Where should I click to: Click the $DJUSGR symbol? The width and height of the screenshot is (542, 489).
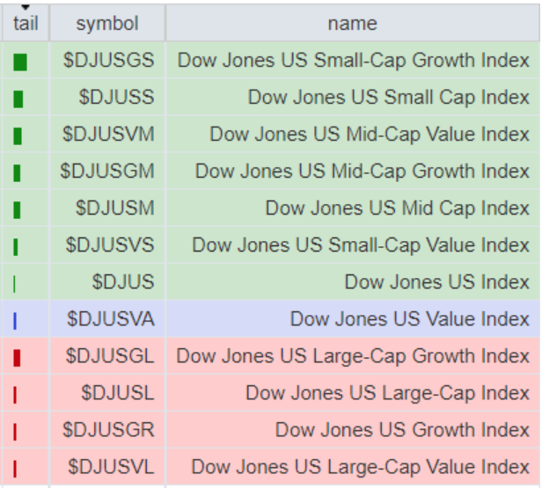tap(108, 430)
